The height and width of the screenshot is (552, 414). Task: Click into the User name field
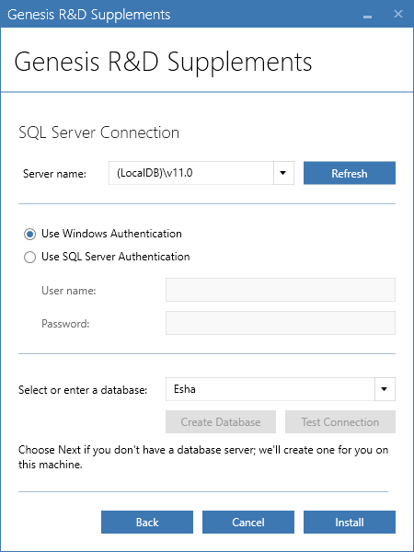[281, 290]
